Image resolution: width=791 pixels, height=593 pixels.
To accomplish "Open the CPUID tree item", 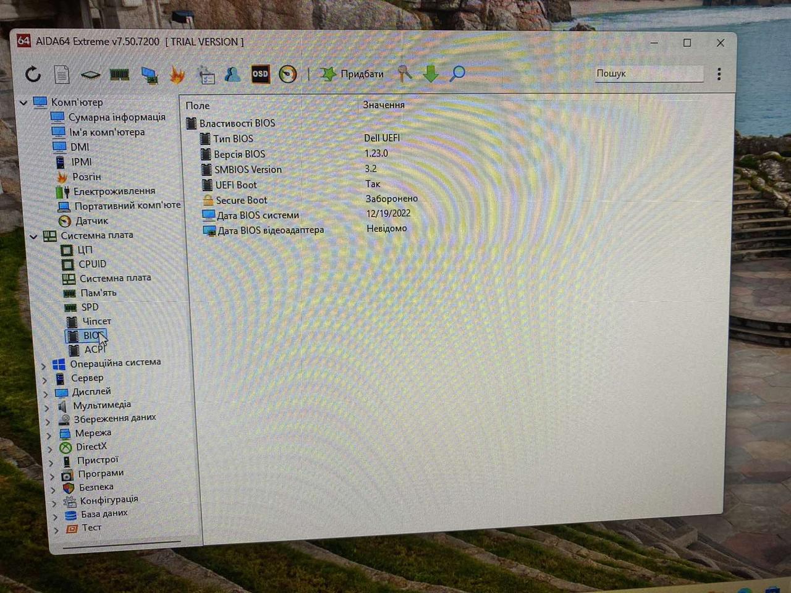I will tap(92, 264).
